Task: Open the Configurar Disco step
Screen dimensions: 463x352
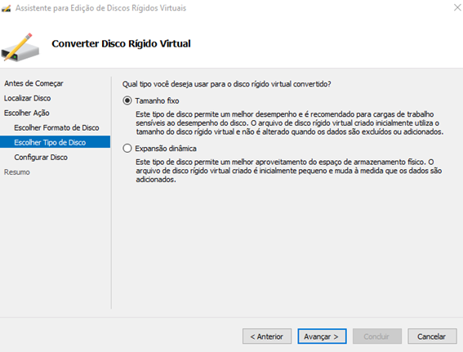Action: [41, 158]
